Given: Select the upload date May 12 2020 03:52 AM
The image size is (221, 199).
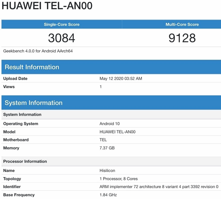Looking at the screenshot, I should point(121,78).
